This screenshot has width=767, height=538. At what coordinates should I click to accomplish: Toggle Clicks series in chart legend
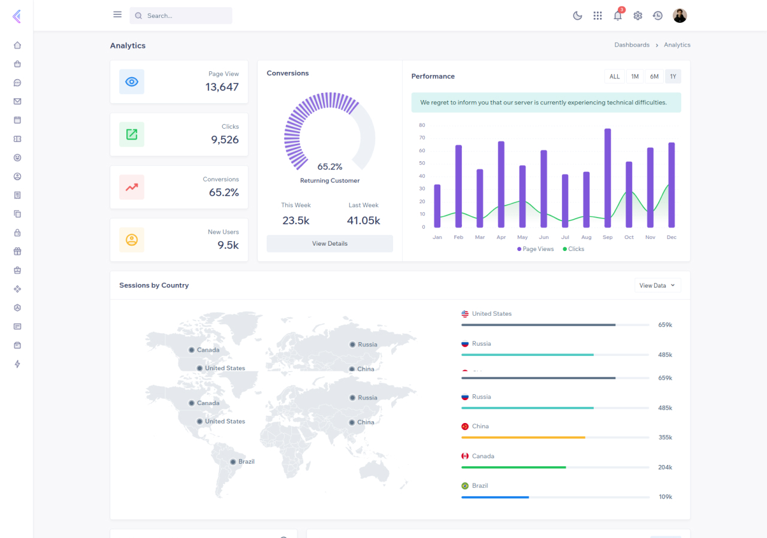point(573,249)
